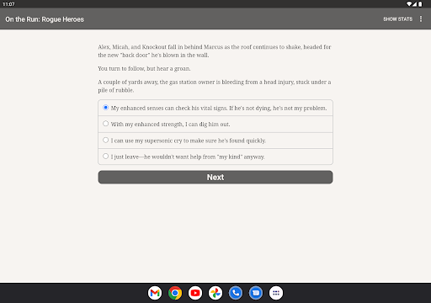Image resolution: width=431 pixels, height=303 pixels.
Task: Tap the cellular signal status icon
Action: click(414, 4)
